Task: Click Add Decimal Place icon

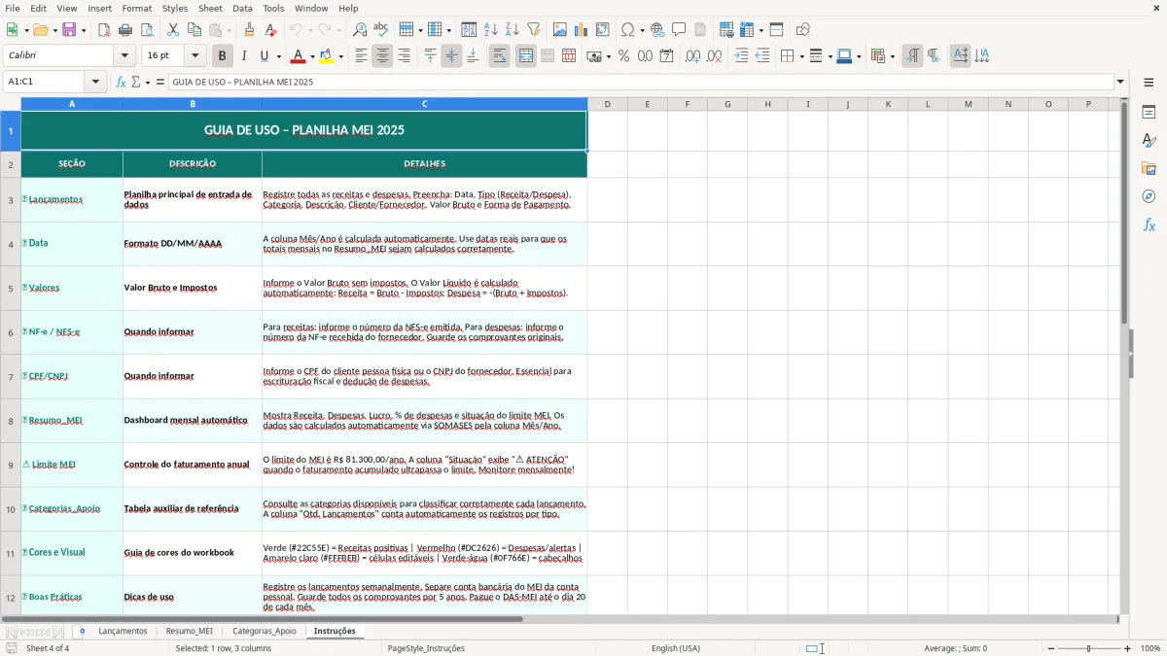Action: pyautogui.click(x=692, y=56)
